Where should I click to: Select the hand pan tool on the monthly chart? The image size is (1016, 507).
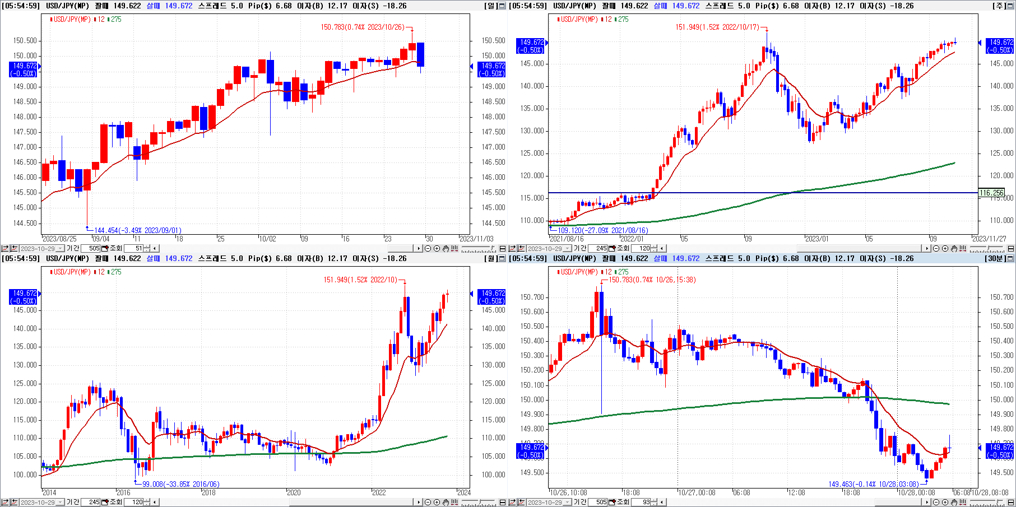(446, 502)
